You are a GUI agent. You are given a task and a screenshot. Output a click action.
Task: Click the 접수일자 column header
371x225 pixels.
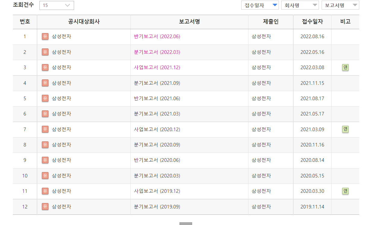point(312,22)
